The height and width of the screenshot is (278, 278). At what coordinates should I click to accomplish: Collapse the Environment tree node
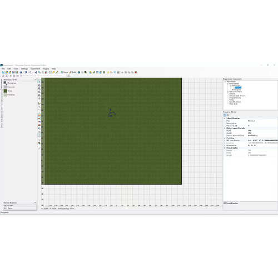pos(228,83)
